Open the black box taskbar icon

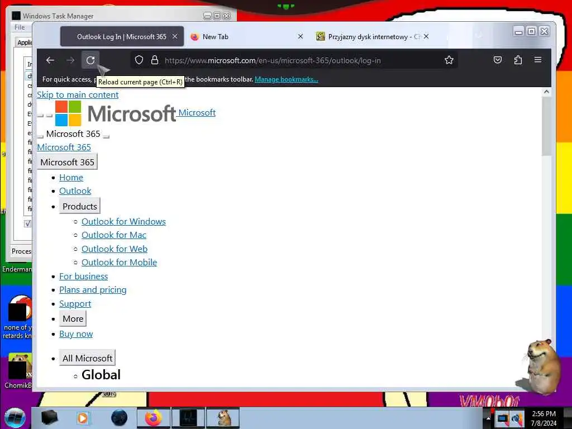[50, 418]
